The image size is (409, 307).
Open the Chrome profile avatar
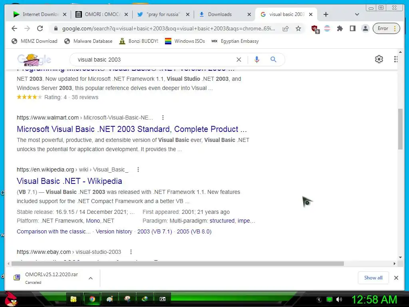tap(365, 28)
